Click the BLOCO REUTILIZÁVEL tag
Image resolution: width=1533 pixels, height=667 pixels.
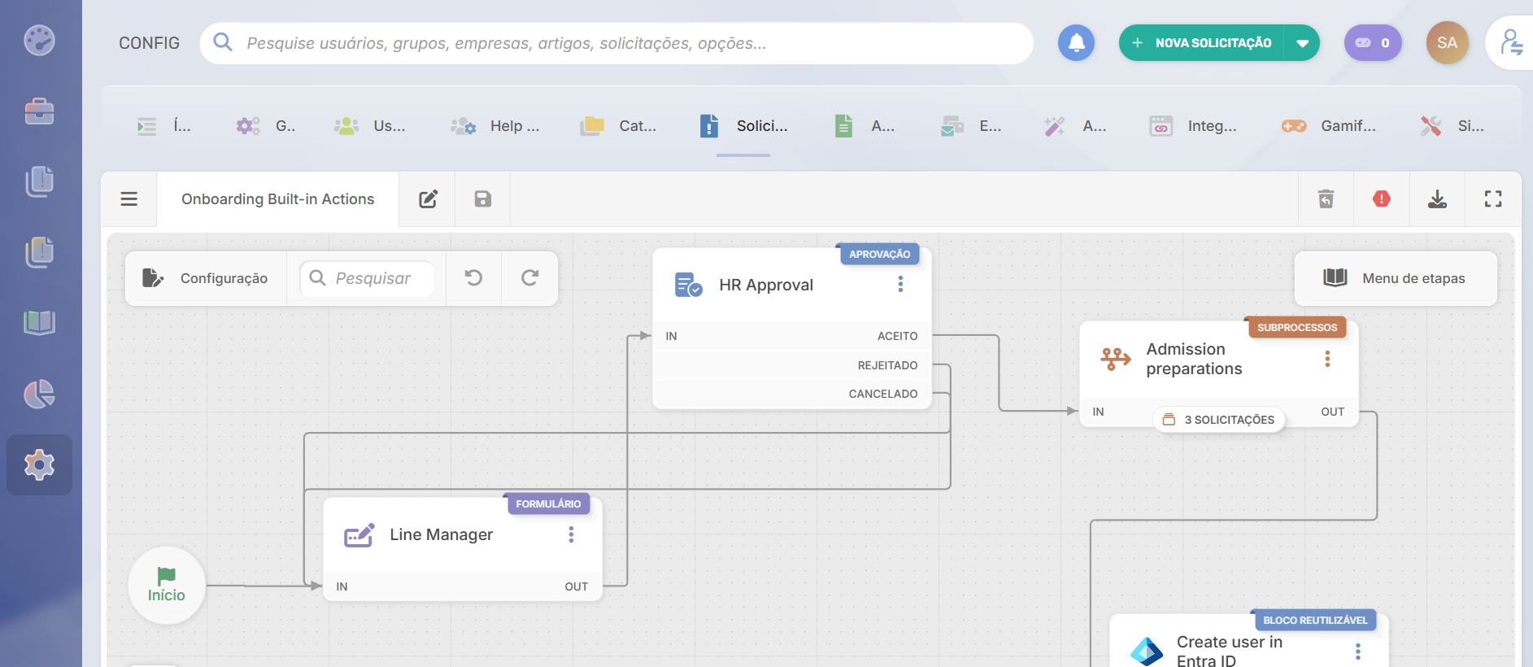pyautogui.click(x=1315, y=620)
